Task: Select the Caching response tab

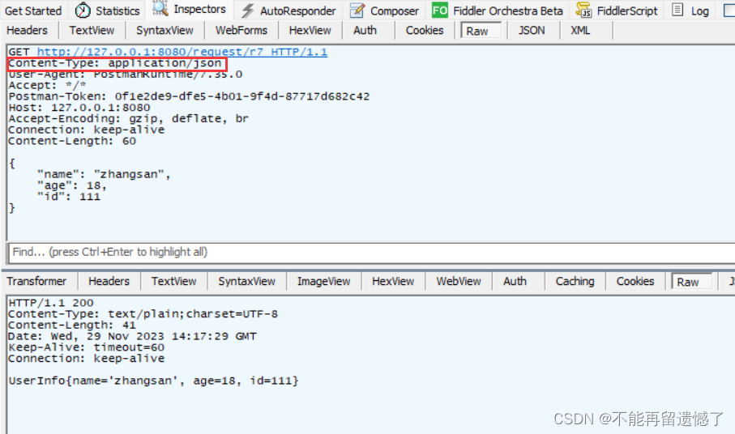Action: click(x=575, y=282)
